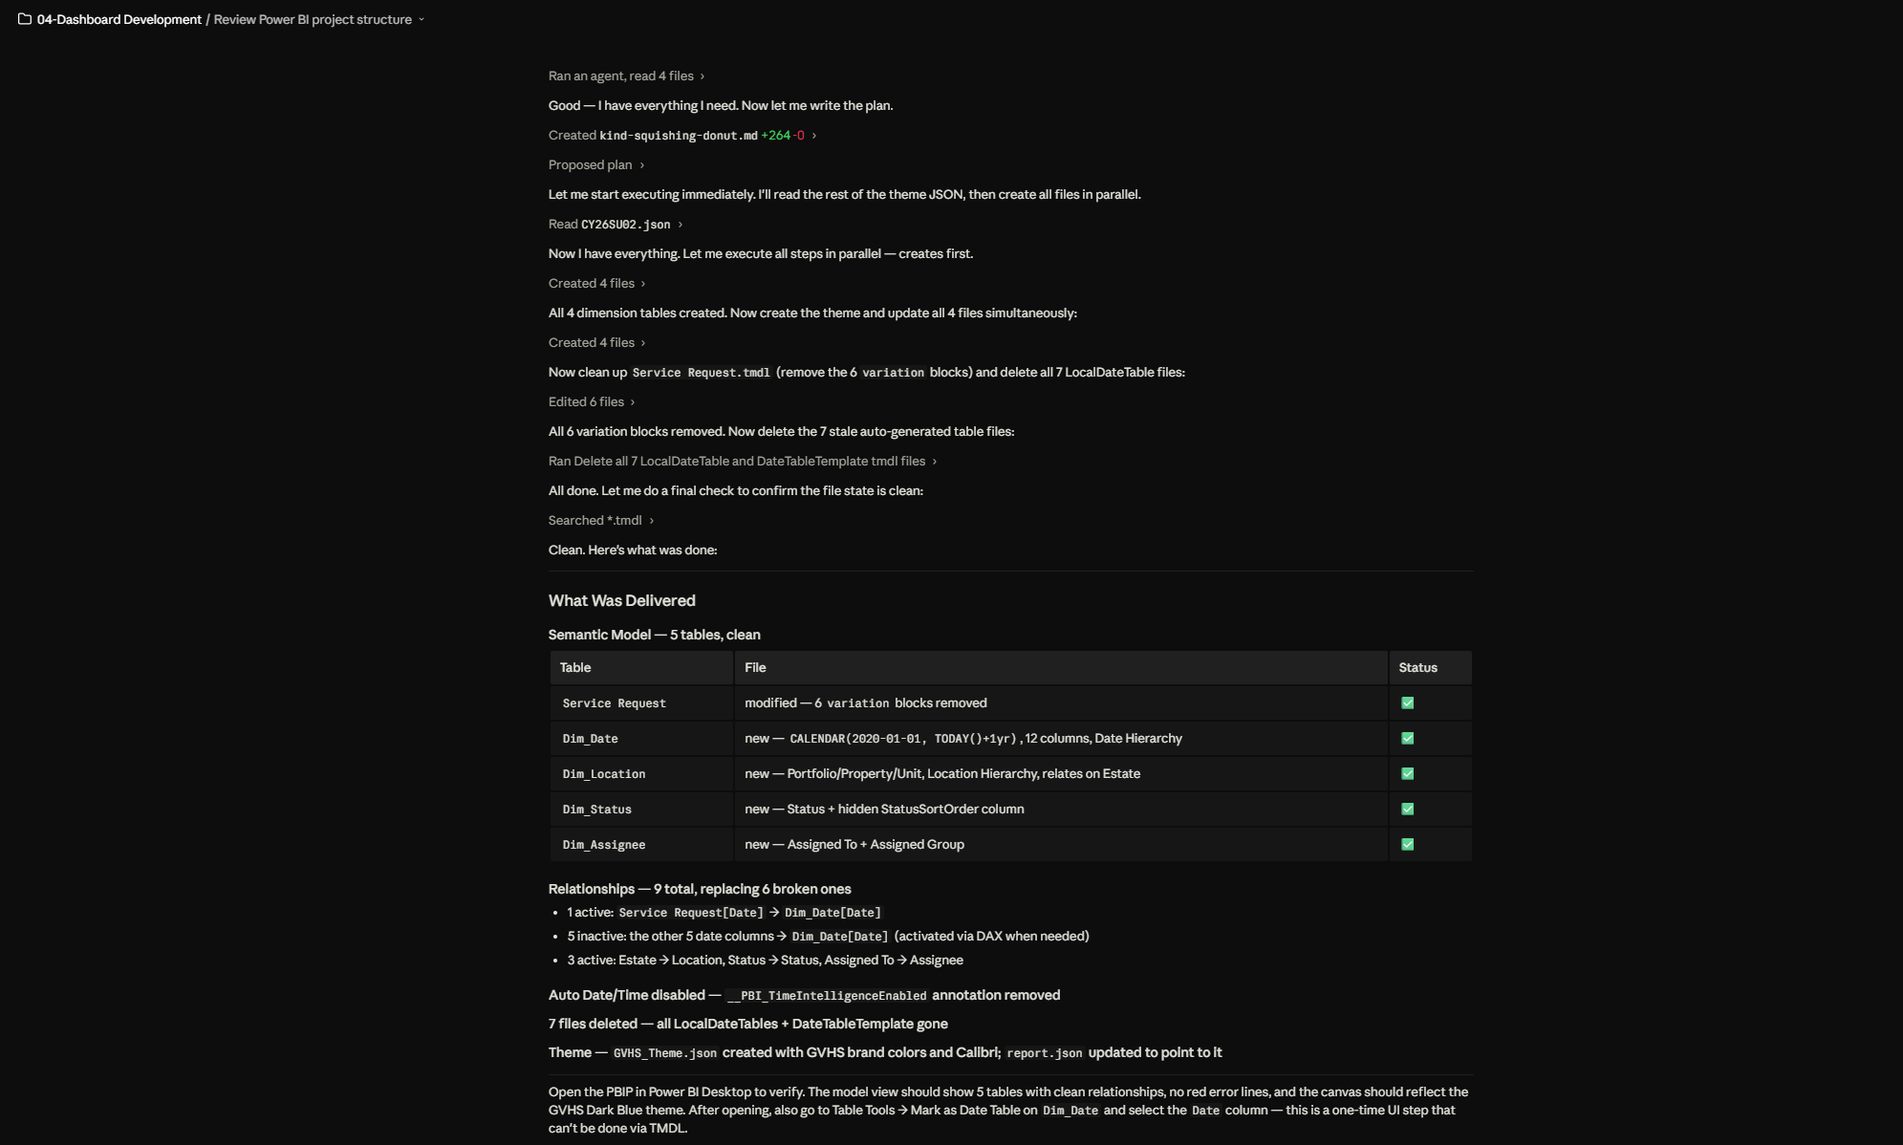The width and height of the screenshot is (1903, 1145).
Task: Click the 'Status + hidden StatusSortOrder column' cell
Action: click(1061, 809)
